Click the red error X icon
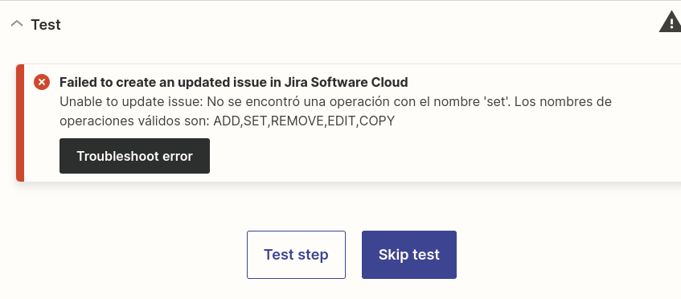Image resolution: width=681 pixels, height=299 pixels. [x=42, y=82]
